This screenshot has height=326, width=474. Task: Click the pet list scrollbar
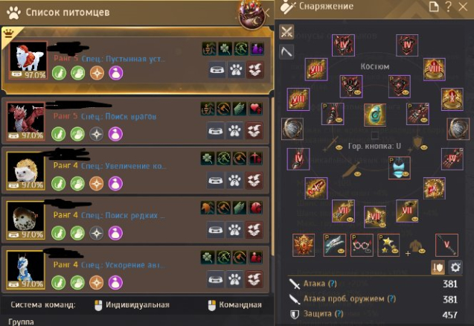tap(272, 176)
